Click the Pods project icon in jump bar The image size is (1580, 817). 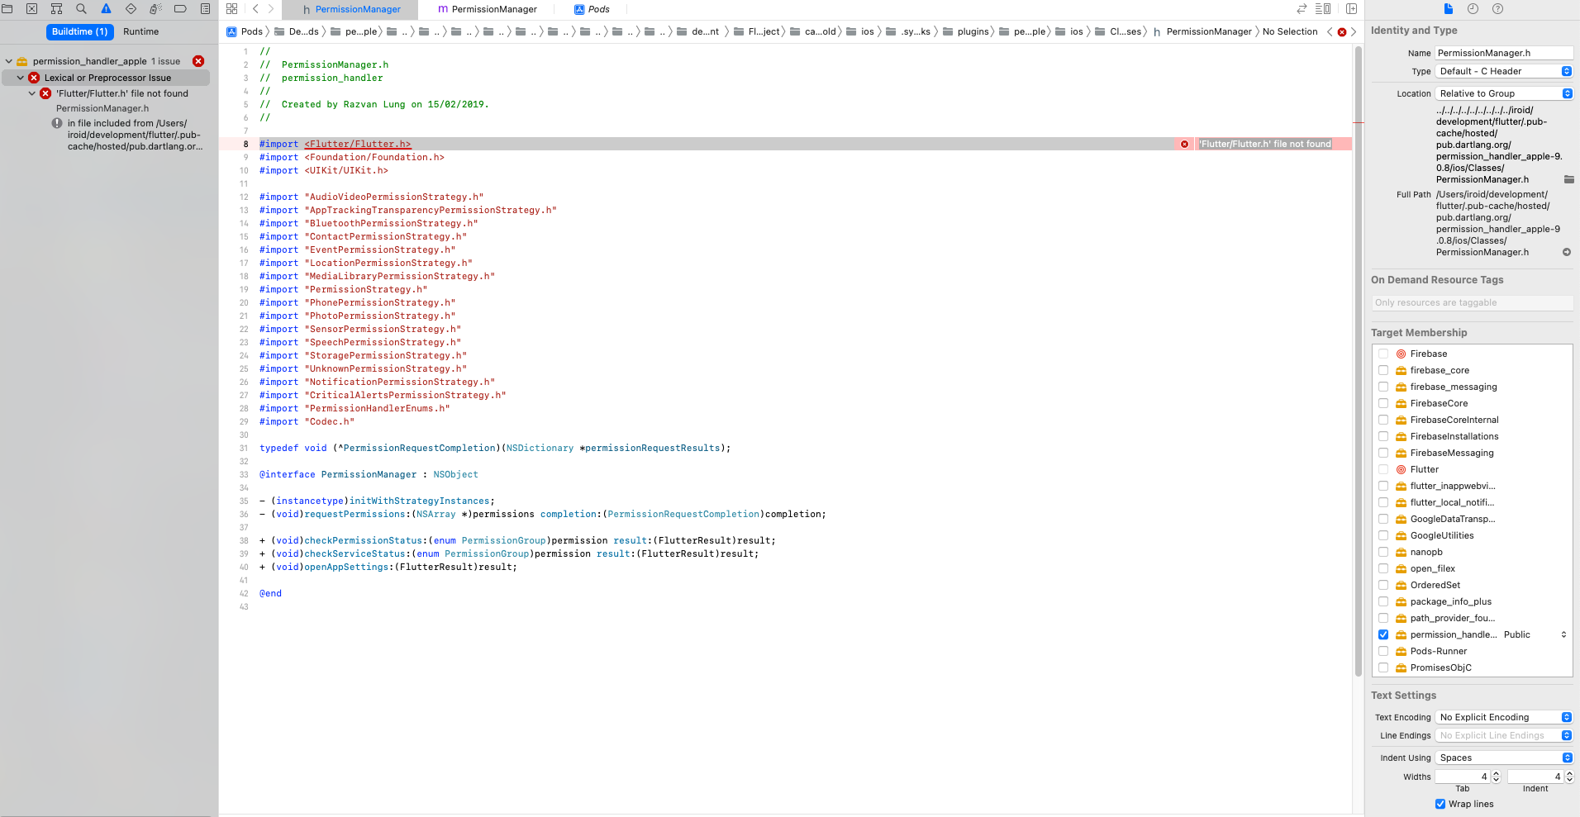tap(232, 31)
